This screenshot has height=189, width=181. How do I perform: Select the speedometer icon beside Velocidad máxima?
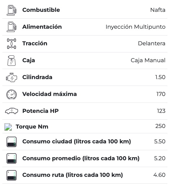point(12,94)
